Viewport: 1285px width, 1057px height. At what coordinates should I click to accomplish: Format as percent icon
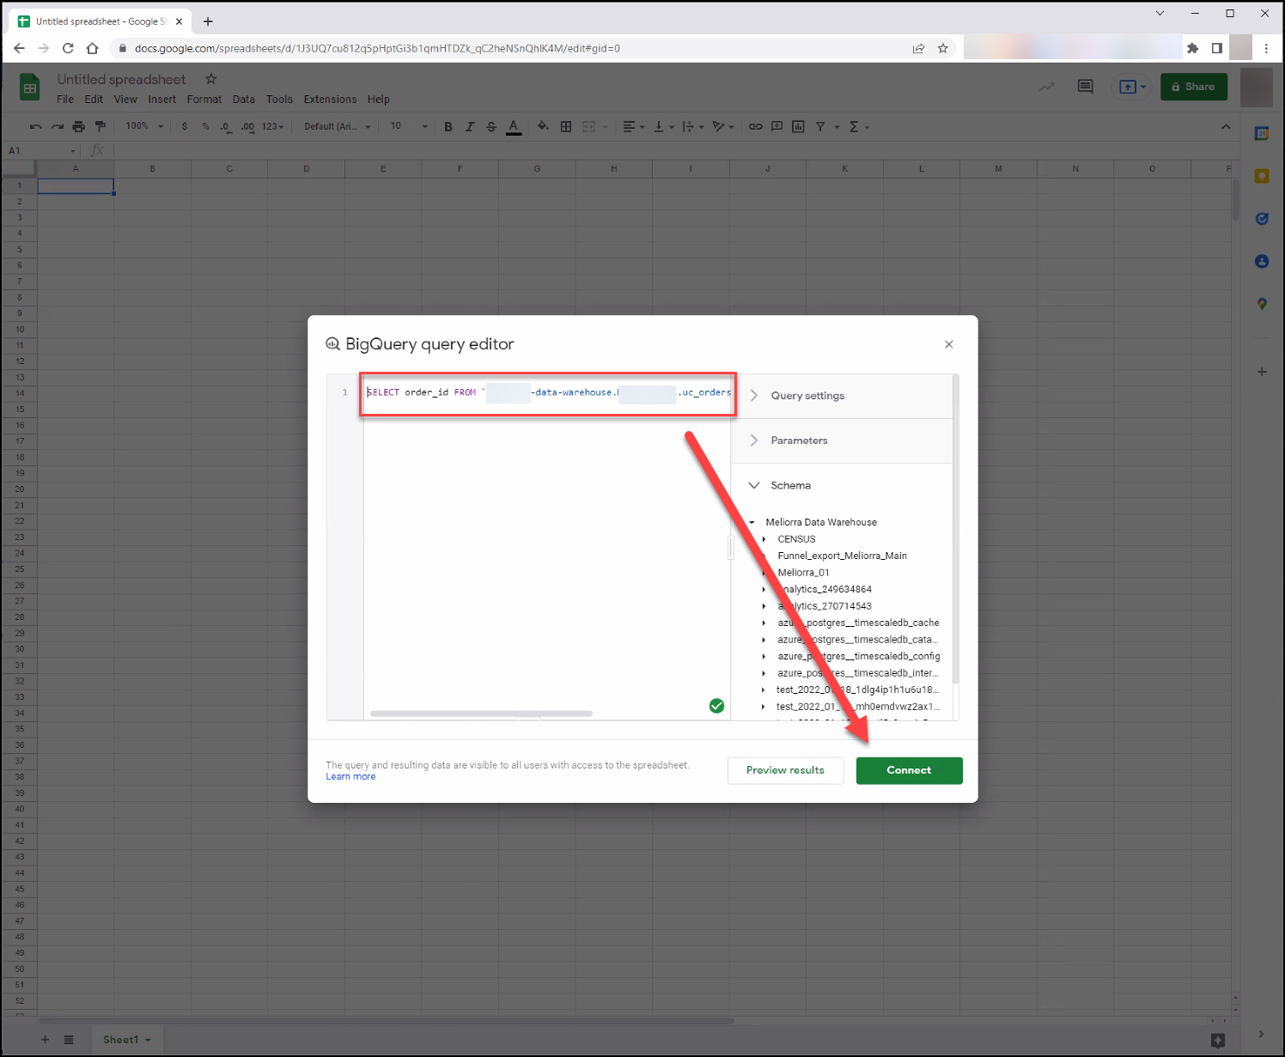pos(205,126)
